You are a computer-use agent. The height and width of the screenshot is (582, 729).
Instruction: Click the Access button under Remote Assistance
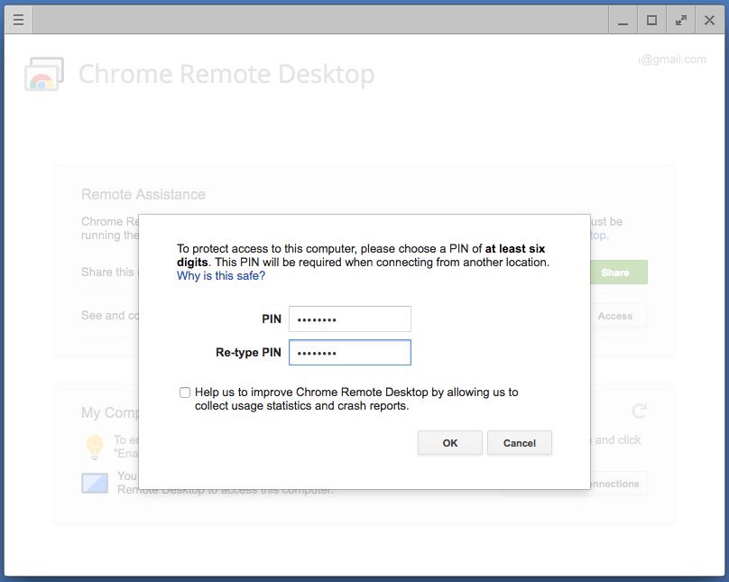(x=614, y=316)
